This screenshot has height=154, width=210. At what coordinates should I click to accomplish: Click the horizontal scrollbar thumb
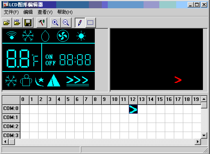point(12,142)
